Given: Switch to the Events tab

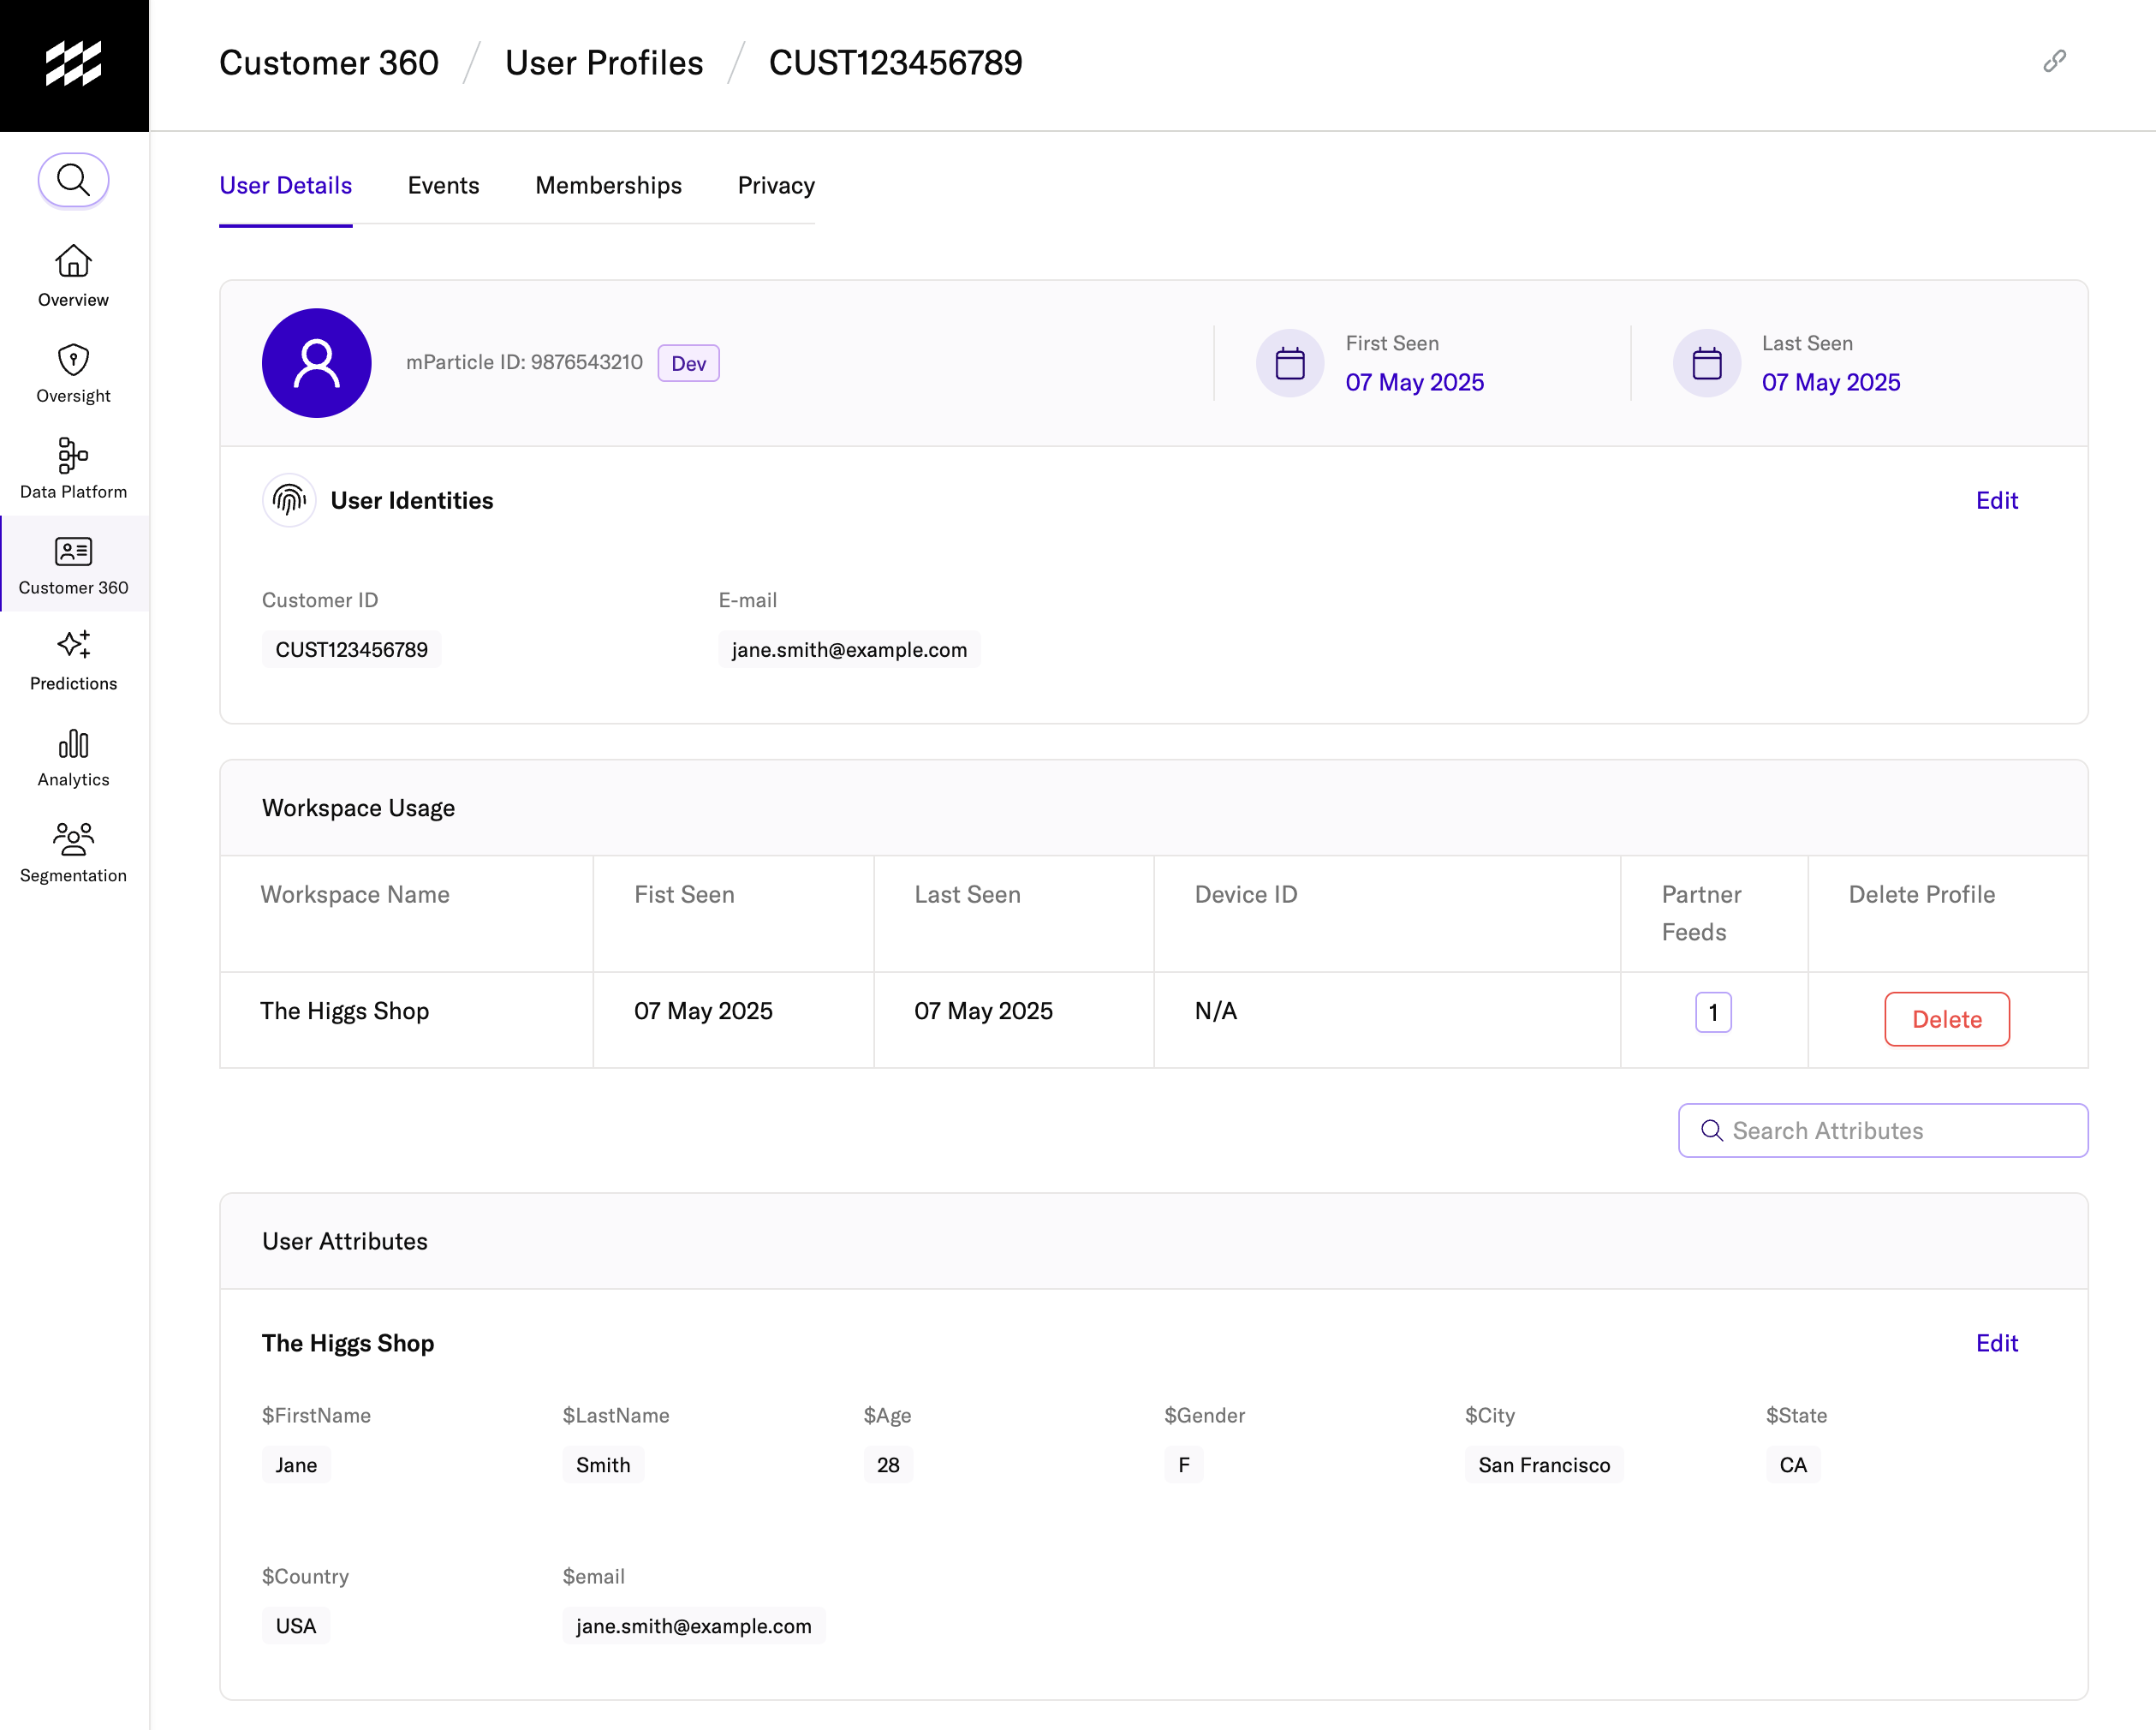Looking at the screenshot, I should tap(443, 186).
